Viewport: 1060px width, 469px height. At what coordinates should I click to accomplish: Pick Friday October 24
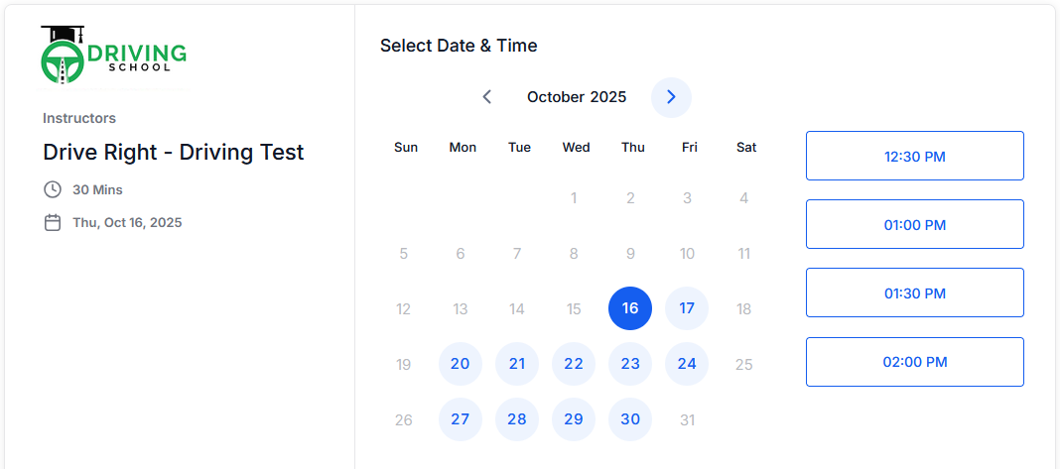(x=687, y=364)
